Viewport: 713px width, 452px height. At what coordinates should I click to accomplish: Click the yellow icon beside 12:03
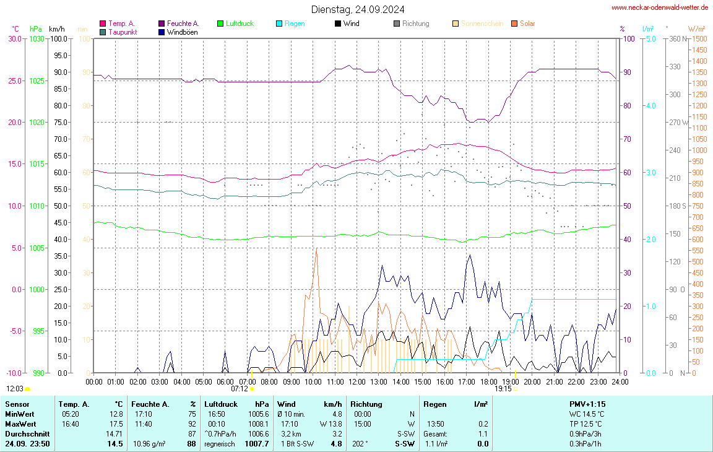click(28, 389)
